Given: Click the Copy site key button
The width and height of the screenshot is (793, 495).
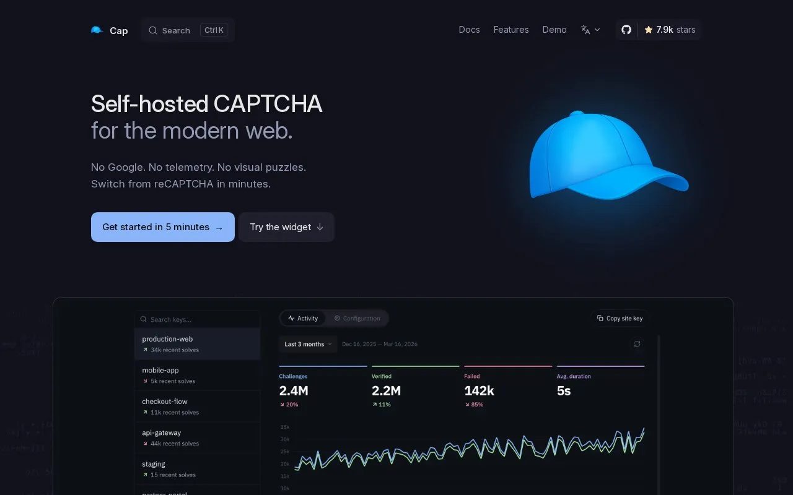Looking at the screenshot, I should coord(620,318).
